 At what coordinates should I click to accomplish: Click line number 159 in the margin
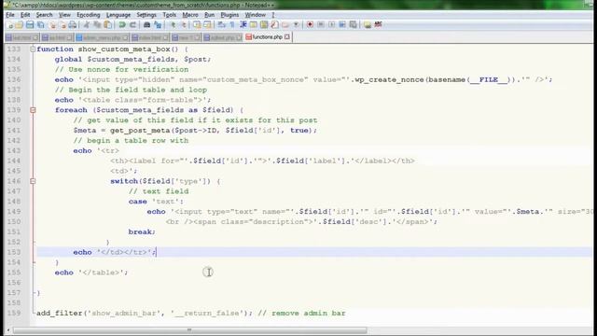[14, 314]
